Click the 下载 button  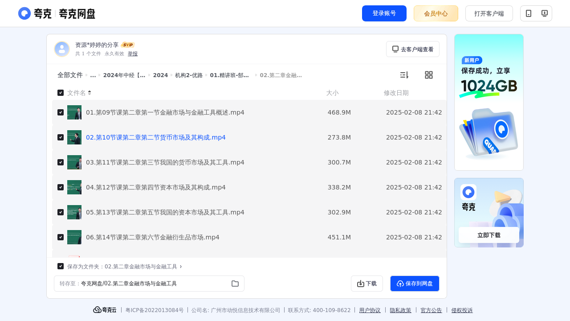pyautogui.click(x=367, y=284)
